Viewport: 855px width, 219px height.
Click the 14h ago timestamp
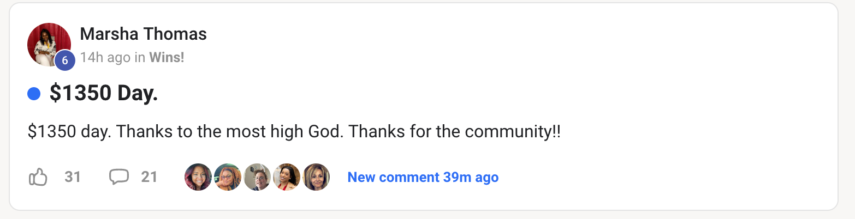105,57
